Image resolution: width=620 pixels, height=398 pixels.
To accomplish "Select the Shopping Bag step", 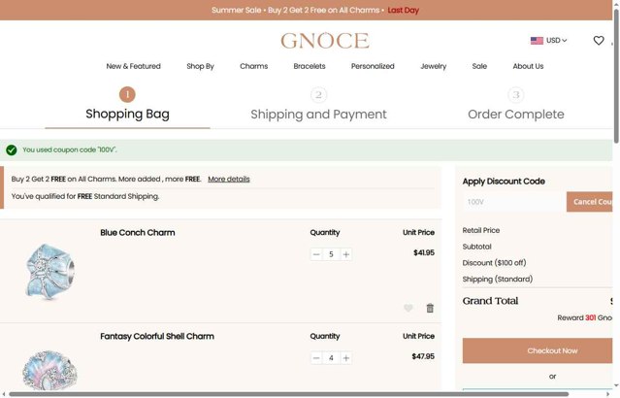I will click(x=127, y=105).
